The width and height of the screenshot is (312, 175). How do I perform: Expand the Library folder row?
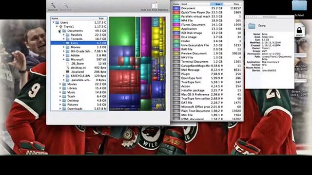point(60,88)
